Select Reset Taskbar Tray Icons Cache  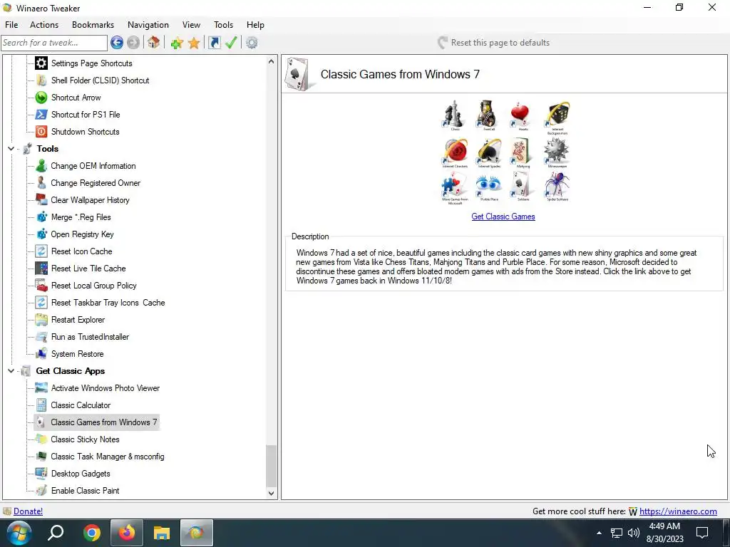click(108, 303)
